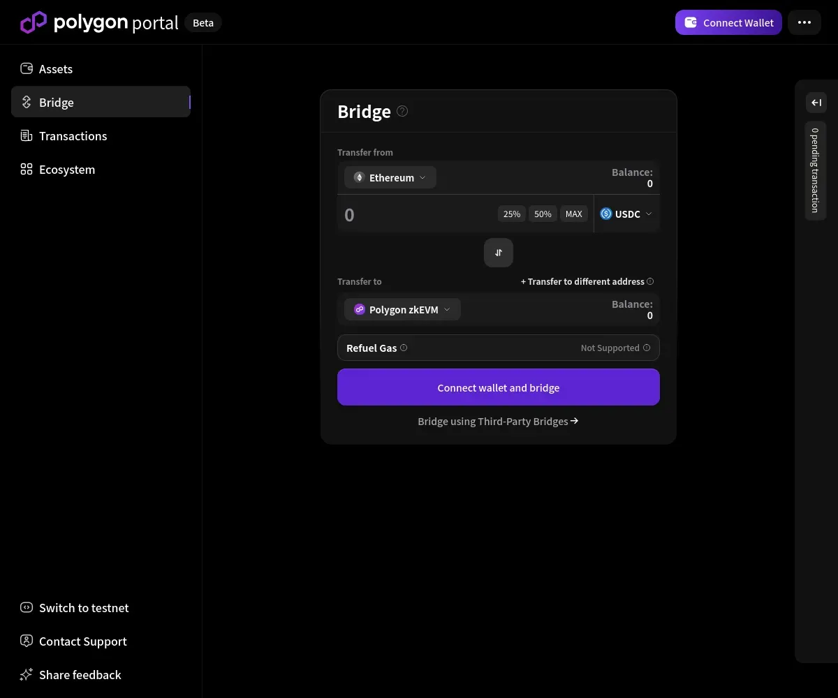Open the USDC token selector dropdown
This screenshot has height=698, width=838.
point(626,214)
